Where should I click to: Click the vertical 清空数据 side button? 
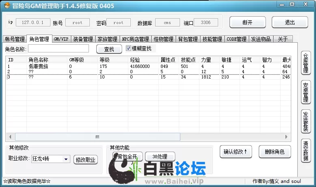coord(305,150)
